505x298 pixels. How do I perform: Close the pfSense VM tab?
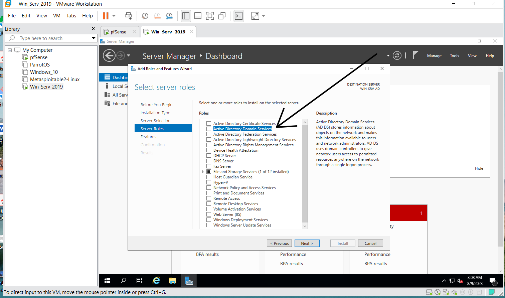[134, 32]
